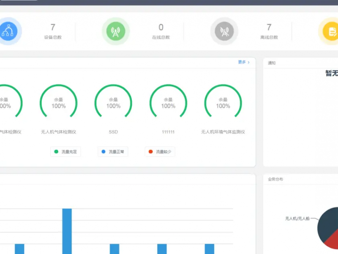
Task: Click the 无人机/无人船 pie chart label
Action: (297, 219)
